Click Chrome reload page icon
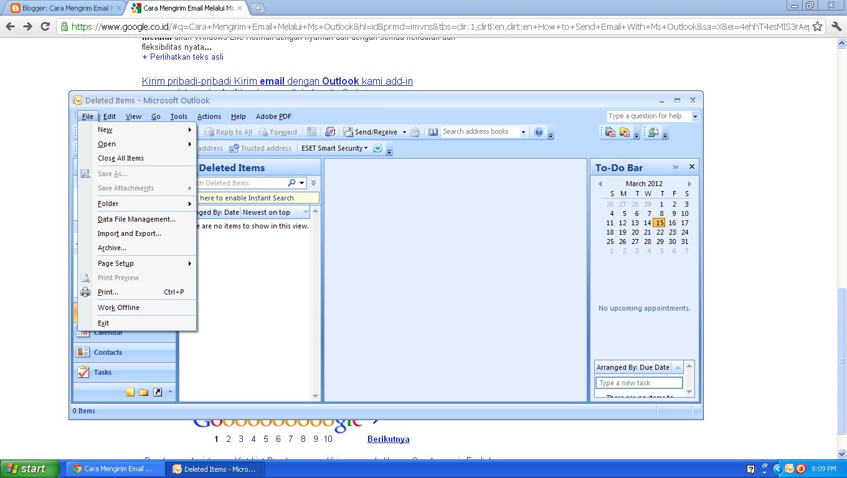This screenshot has height=478, width=847. [45, 26]
